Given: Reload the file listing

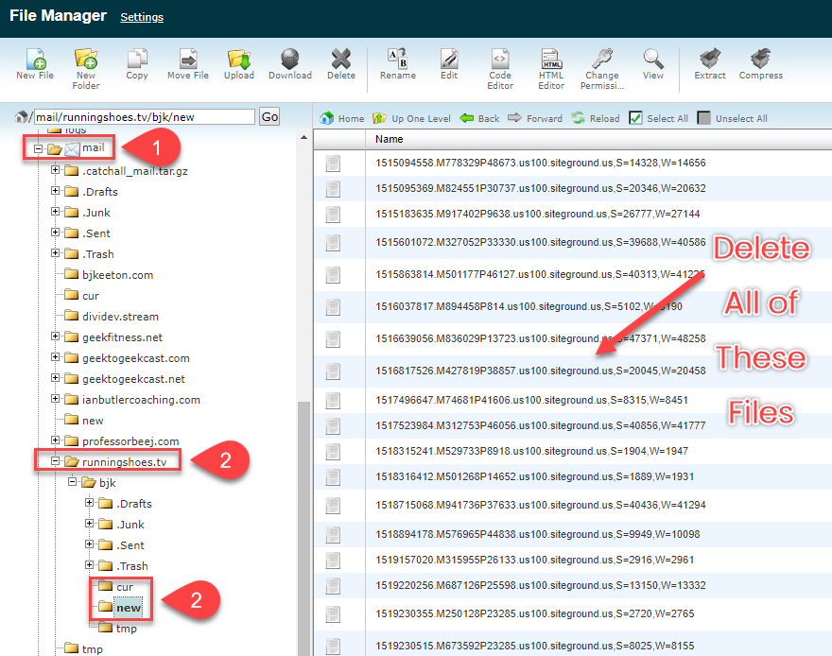Looking at the screenshot, I should coord(595,118).
